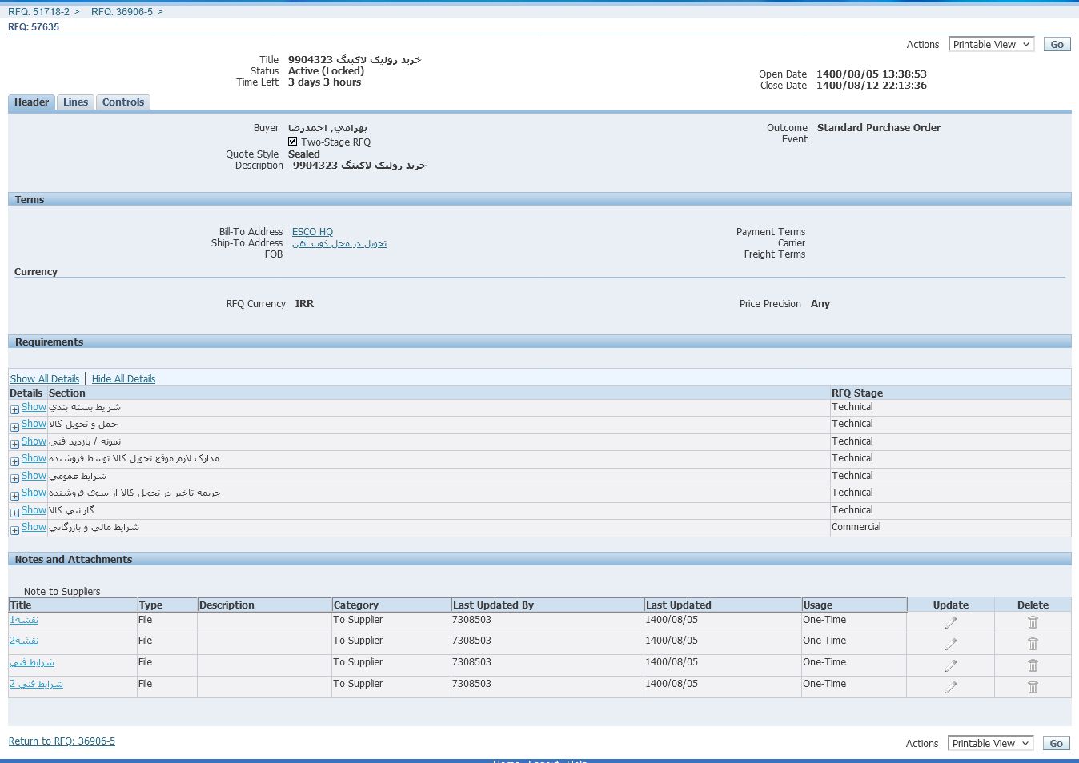Image resolution: width=1079 pixels, height=763 pixels.
Task: Click the trash icon for attachment شرایط فنی
Action: pyautogui.click(x=1033, y=665)
